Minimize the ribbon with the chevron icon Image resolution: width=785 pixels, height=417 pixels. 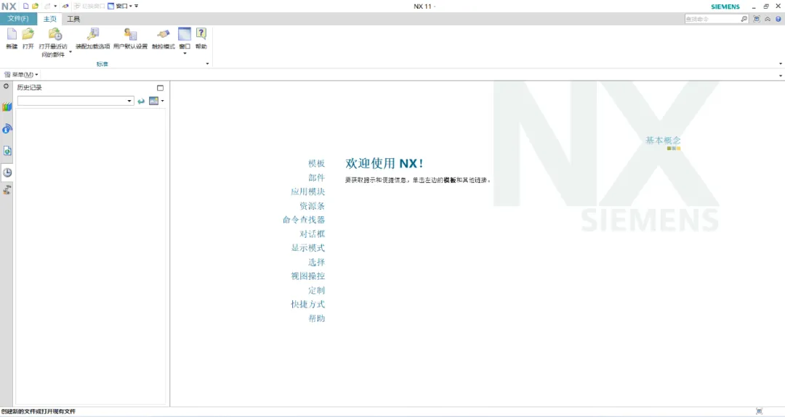tap(768, 19)
